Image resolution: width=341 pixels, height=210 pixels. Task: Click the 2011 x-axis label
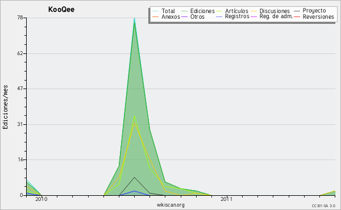(226, 199)
